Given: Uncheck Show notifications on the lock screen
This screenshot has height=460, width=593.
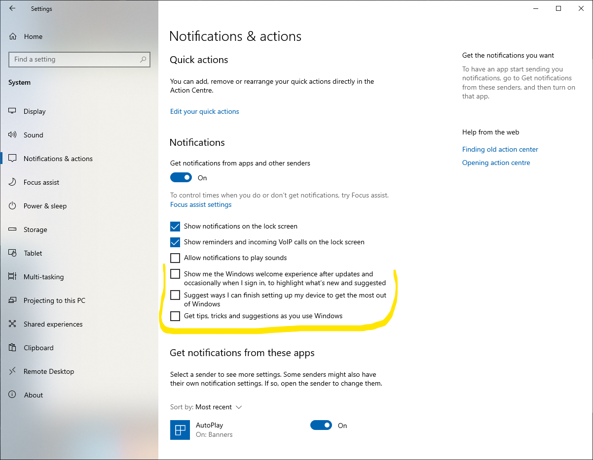Looking at the screenshot, I should pos(175,227).
